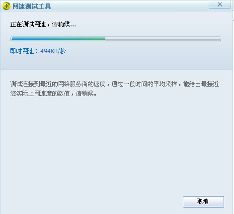Screen dimensions: 234x214
Task: Close the 网速测试工具 window with X
Action: point(220,4)
